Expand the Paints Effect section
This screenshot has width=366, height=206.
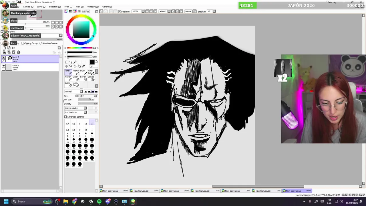point(1,32)
